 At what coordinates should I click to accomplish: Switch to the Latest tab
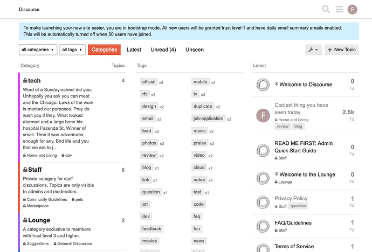tap(134, 50)
